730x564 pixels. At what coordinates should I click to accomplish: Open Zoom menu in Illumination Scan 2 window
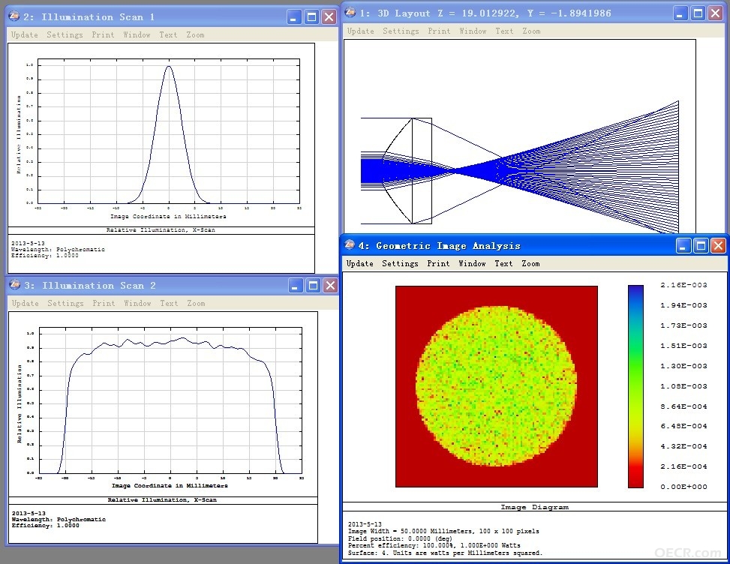pos(196,304)
